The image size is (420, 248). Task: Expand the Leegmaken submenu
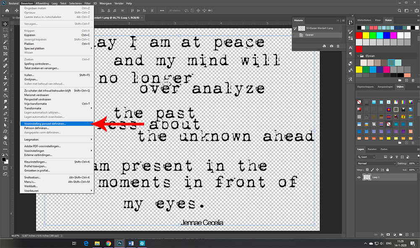[x=57, y=140]
